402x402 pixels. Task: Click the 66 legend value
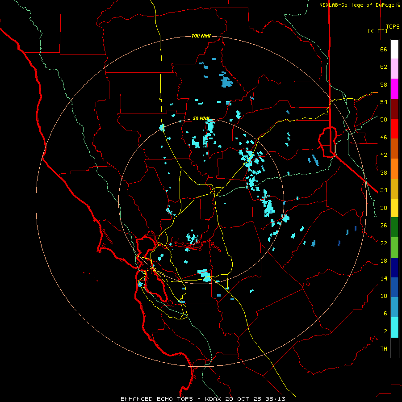pyautogui.click(x=384, y=49)
